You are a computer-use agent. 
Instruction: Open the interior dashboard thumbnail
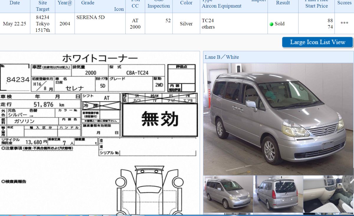pyautogui.click(x=328, y=194)
